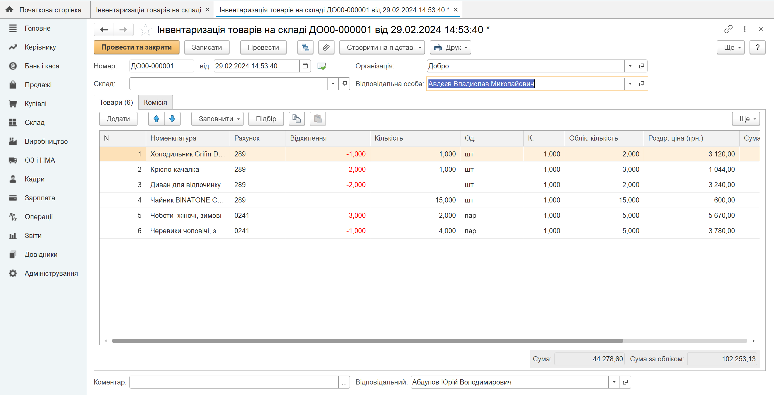Switch to Інвентаризація товарів на складі list tab
This screenshot has height=395, width=774.
pyautogui.click(x=149, y=10)
